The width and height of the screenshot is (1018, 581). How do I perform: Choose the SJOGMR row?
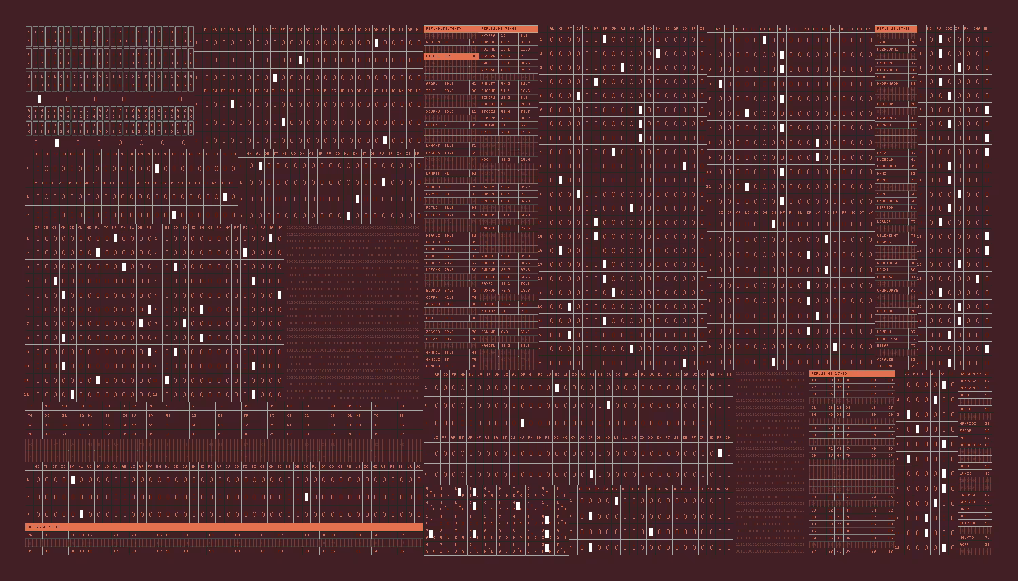tap(508, 91)
